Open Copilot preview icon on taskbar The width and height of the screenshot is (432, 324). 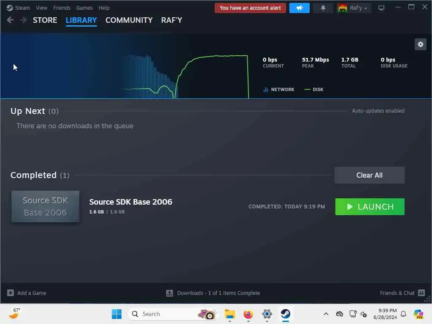[x=418, y=314]
